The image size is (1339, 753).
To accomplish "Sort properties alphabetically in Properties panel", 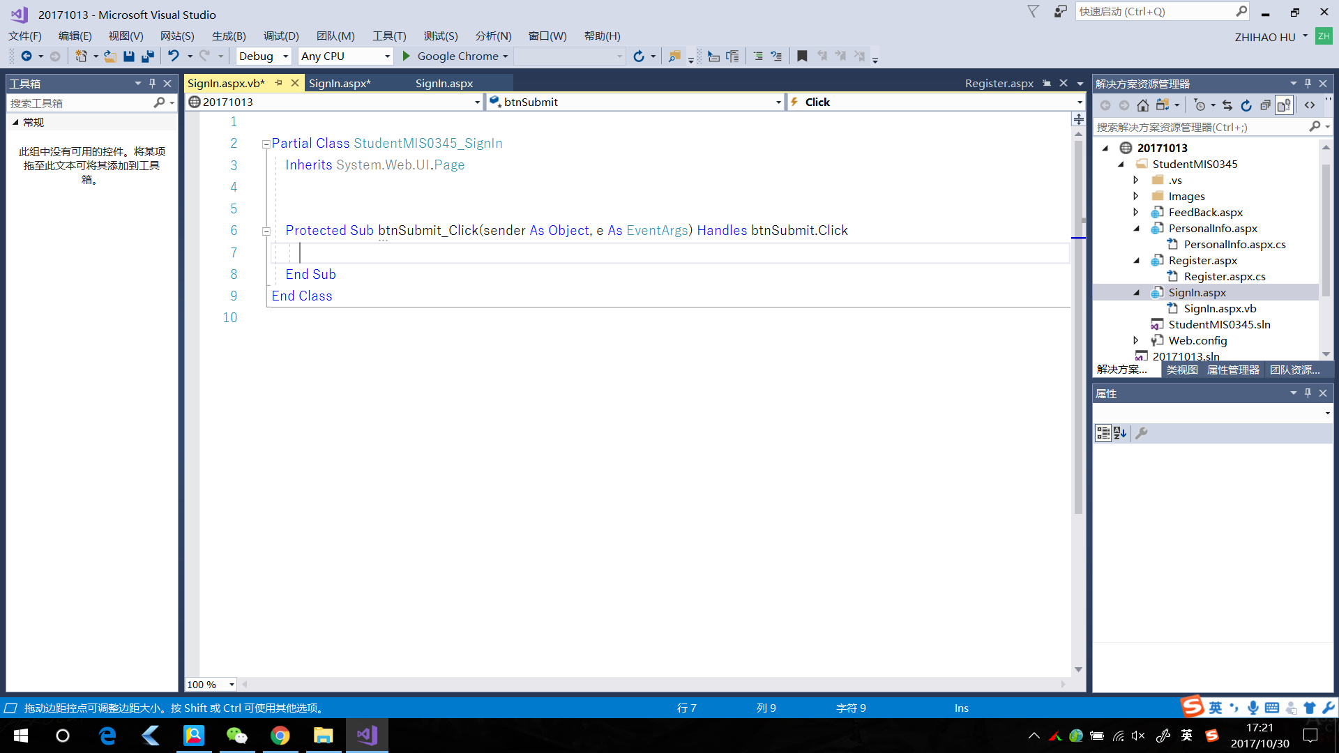I will pyautogui.click(x=1120, y=433).
